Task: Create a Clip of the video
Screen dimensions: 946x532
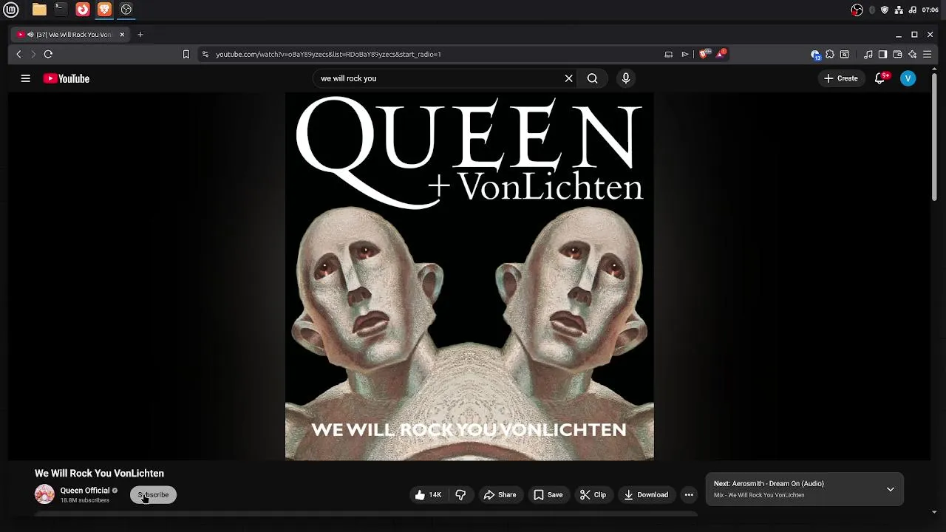Action: coord(593,495)
